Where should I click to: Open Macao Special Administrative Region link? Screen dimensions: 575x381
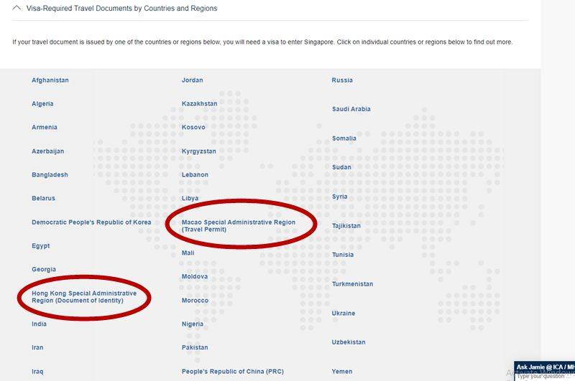pyautogui.click(x=238, y=226)
